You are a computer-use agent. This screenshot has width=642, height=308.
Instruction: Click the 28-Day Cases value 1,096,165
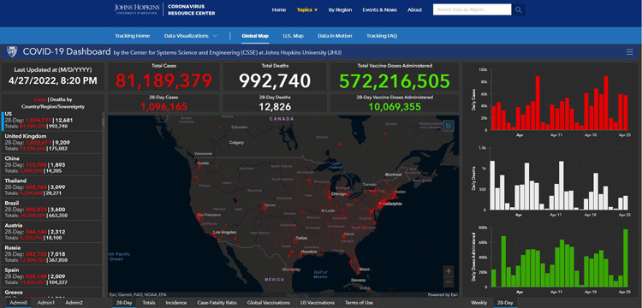[163, 107]
